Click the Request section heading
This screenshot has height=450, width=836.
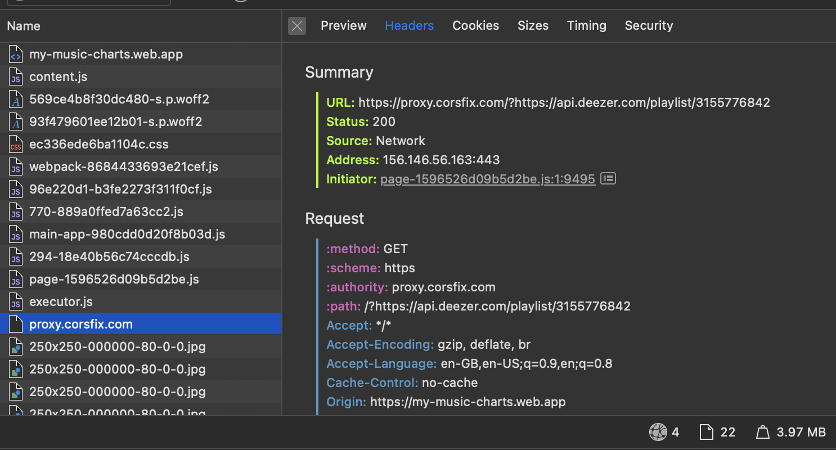tap(335, 219)
